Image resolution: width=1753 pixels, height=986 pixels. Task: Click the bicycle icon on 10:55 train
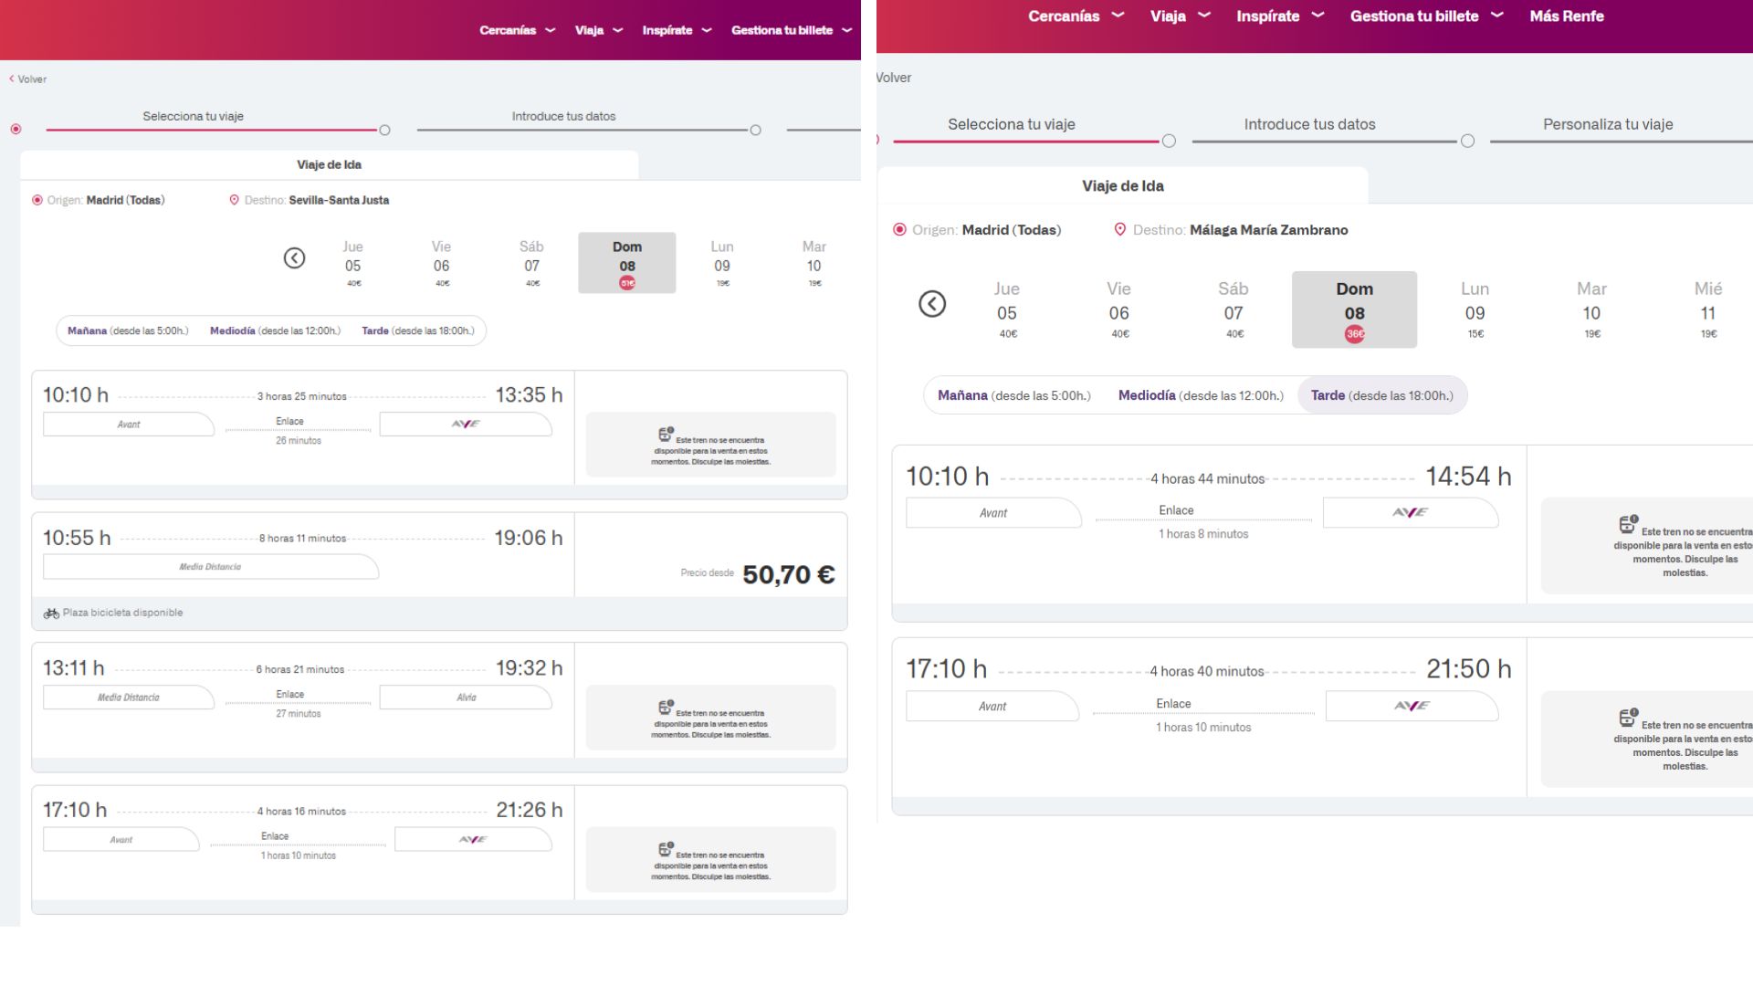coord(51,614)
